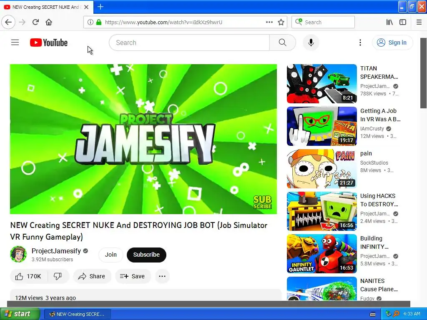This screenshot has width=427, height=320.
Task: Click the horizontal scrollbar at page bottom
Action: tap(208, 304)
